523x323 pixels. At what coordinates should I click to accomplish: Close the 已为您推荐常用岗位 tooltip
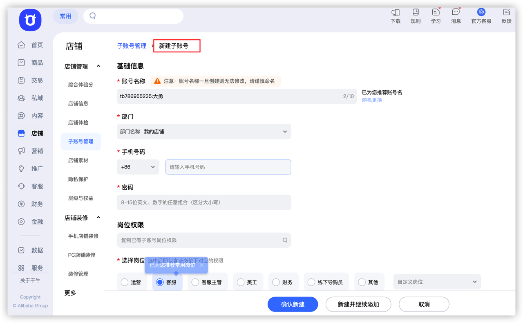201,265
